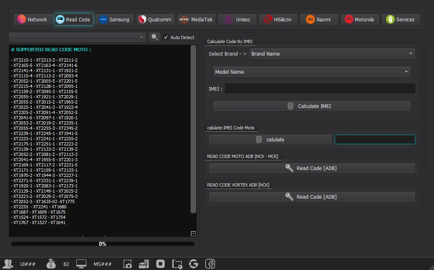Click the MS### machine text

click(x=103, y=264)
